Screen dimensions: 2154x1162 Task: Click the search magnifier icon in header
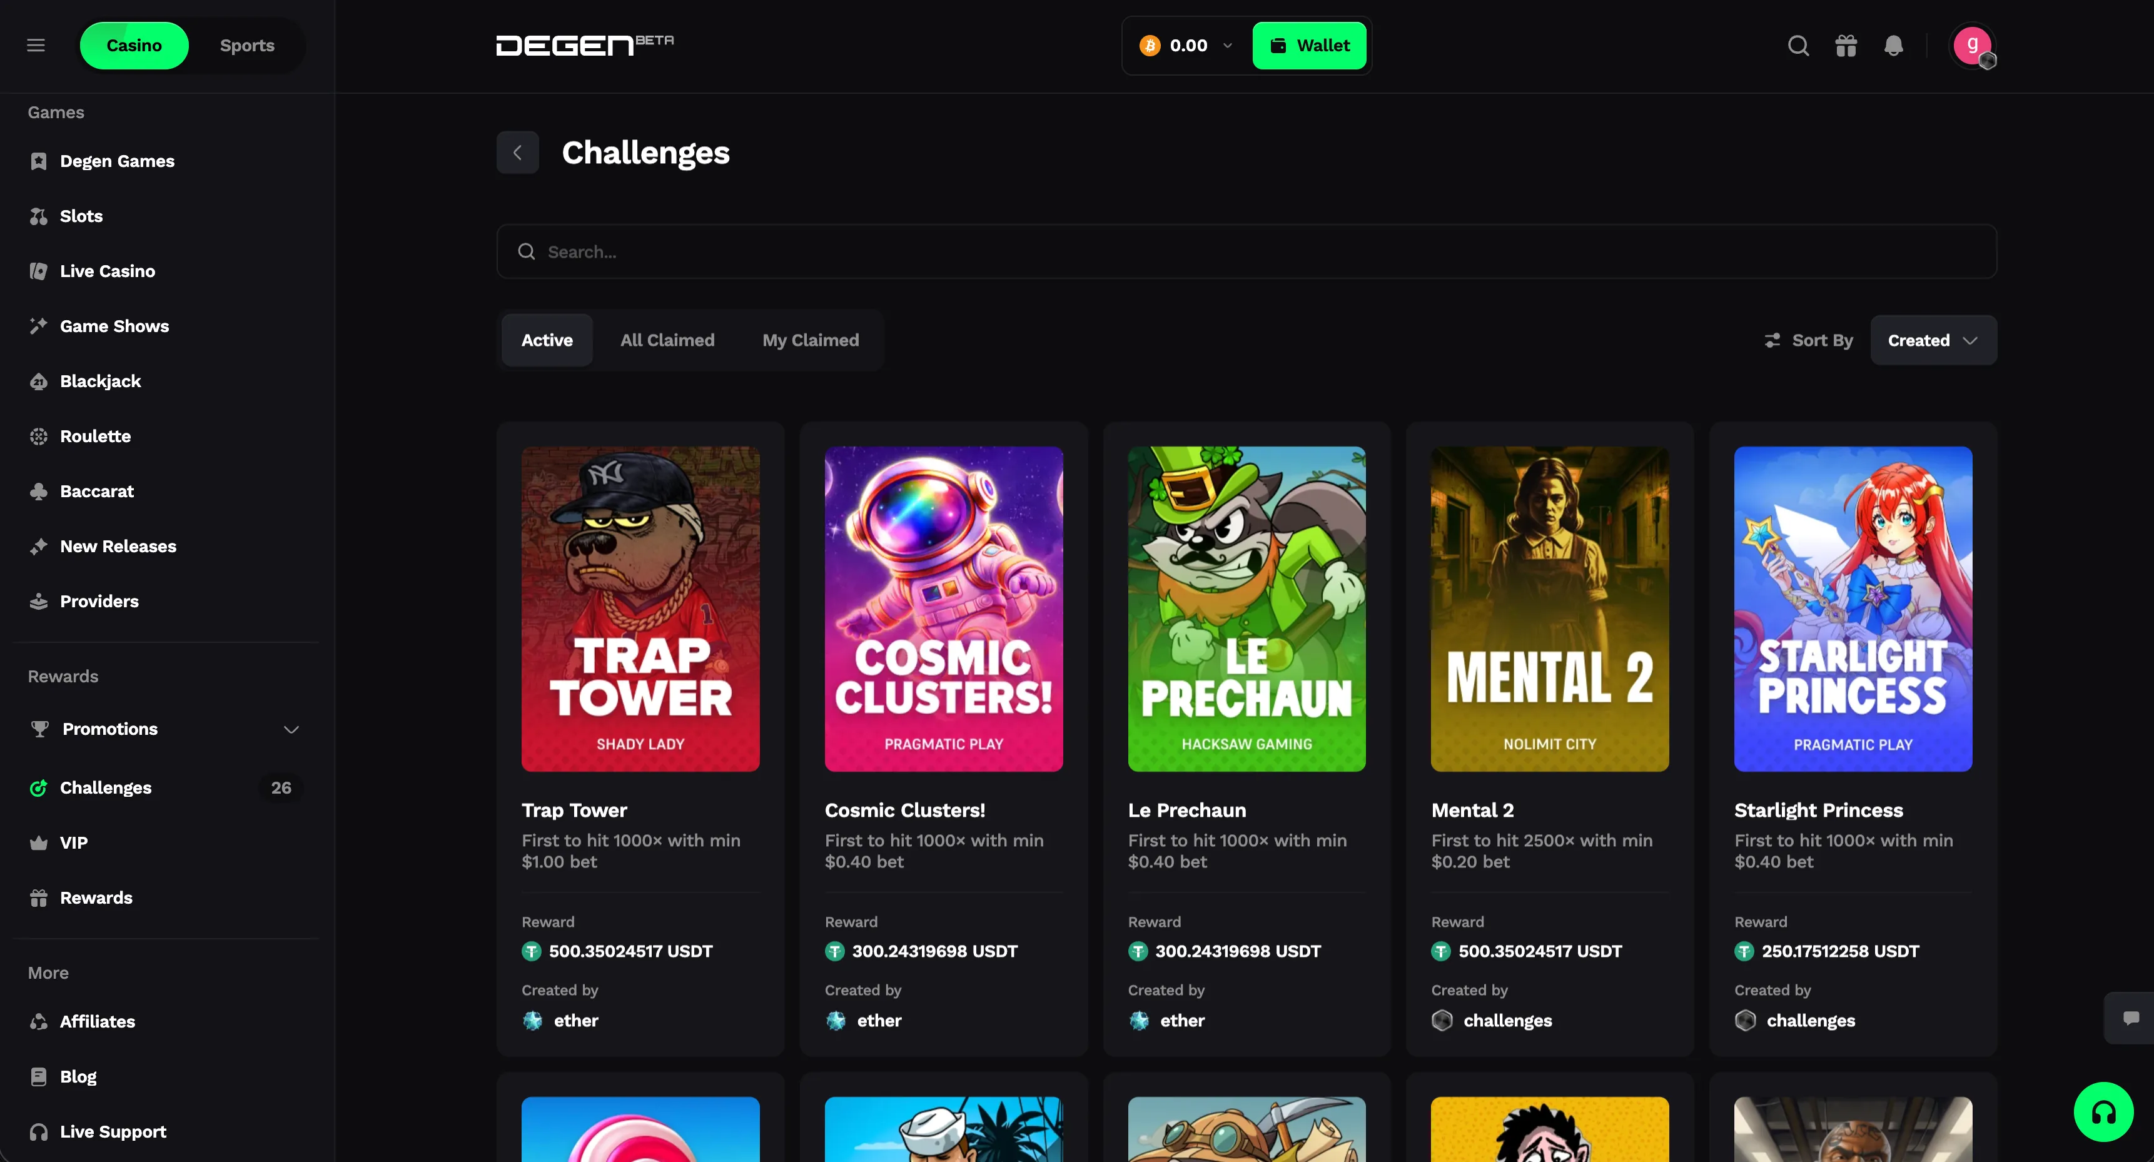(x=1799, y=45)
